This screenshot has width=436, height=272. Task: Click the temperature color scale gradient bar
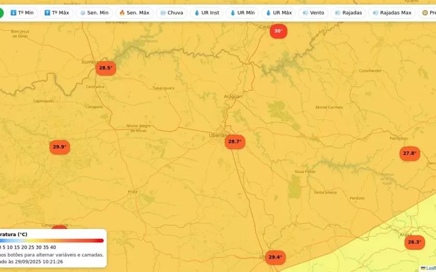pos(52,240)
